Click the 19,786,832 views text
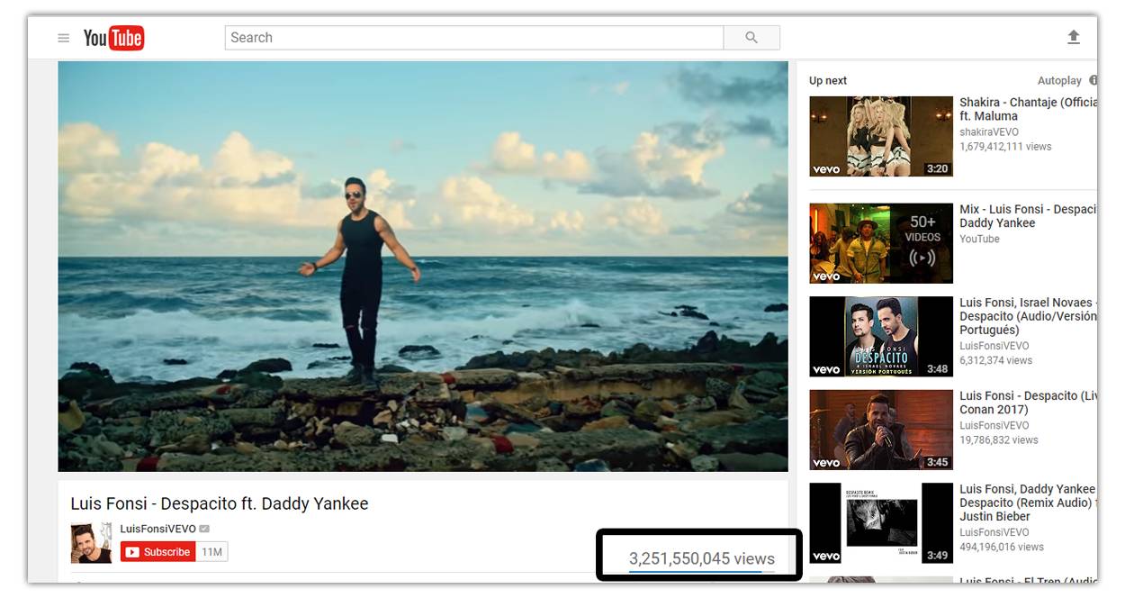The width and height of the screenshot is (1125, 598). [999, 440]
